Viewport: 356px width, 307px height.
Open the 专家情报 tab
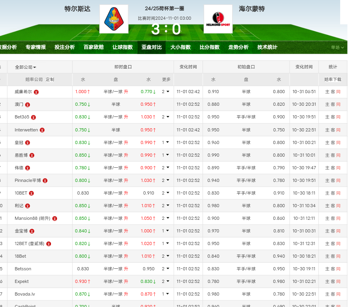(x=36, y=47)
